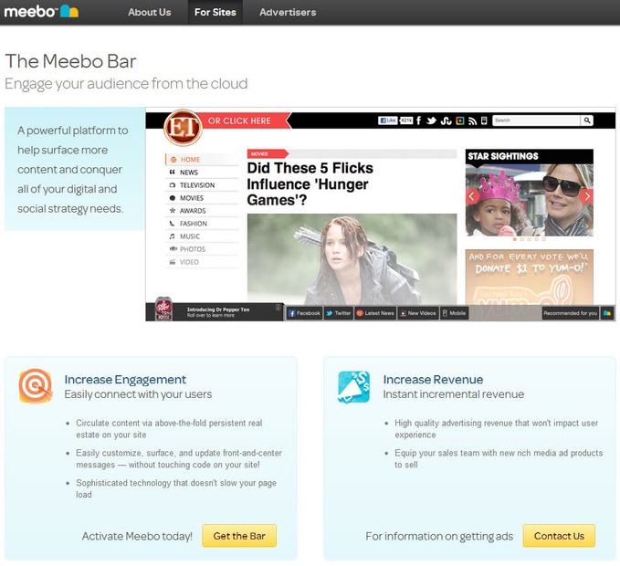
Task: Click the Meebo icon at bar end
Action: (x=607, y=313)
